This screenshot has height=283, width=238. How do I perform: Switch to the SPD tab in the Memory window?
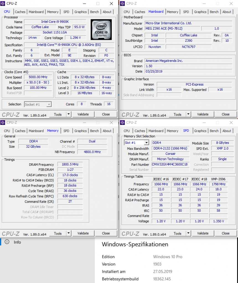click(66, 131)
